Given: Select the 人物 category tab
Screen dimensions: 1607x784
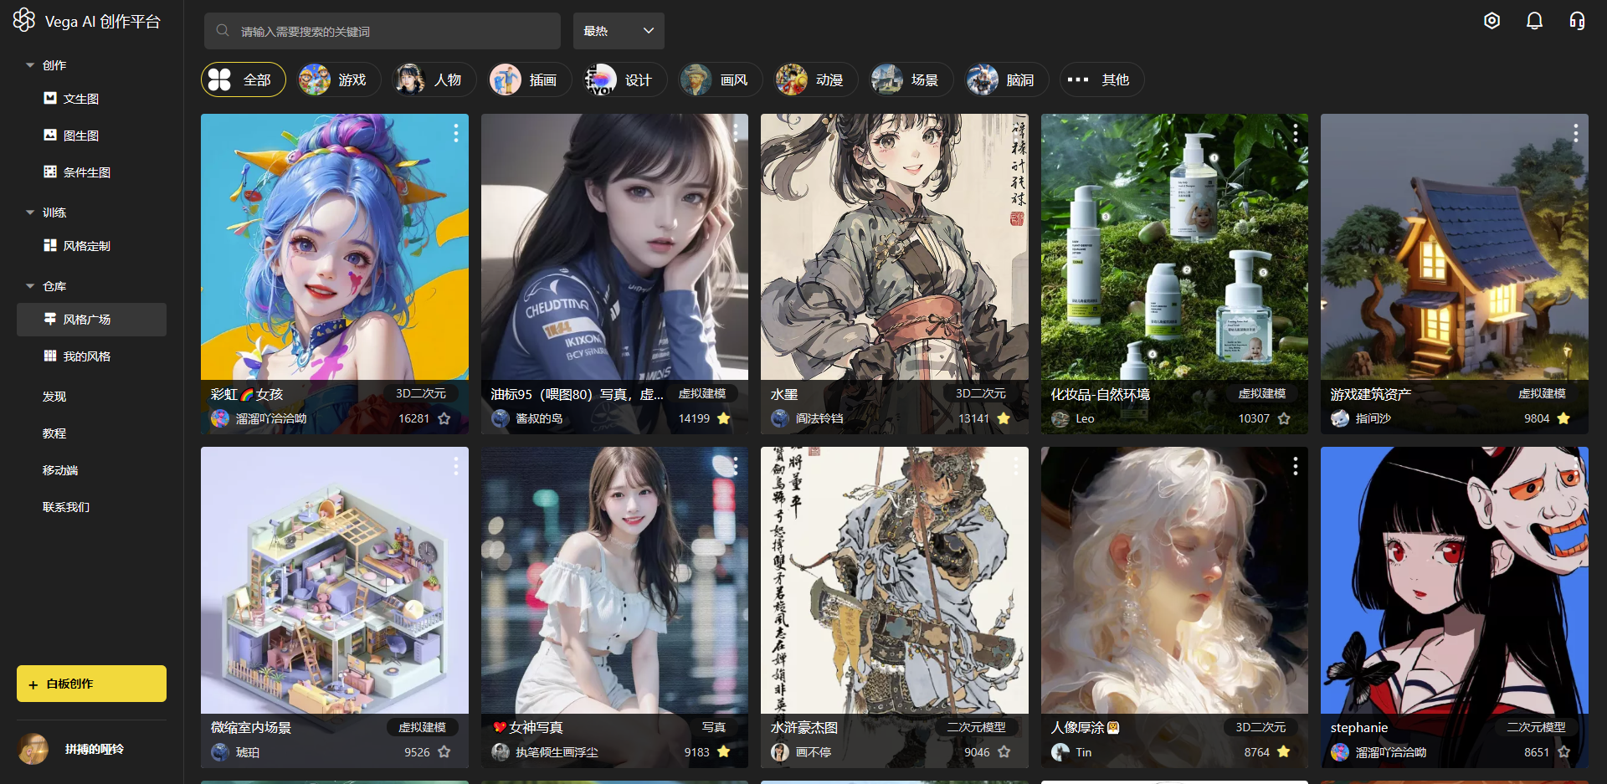Looking at the screenshot, I should click(433, 79).
